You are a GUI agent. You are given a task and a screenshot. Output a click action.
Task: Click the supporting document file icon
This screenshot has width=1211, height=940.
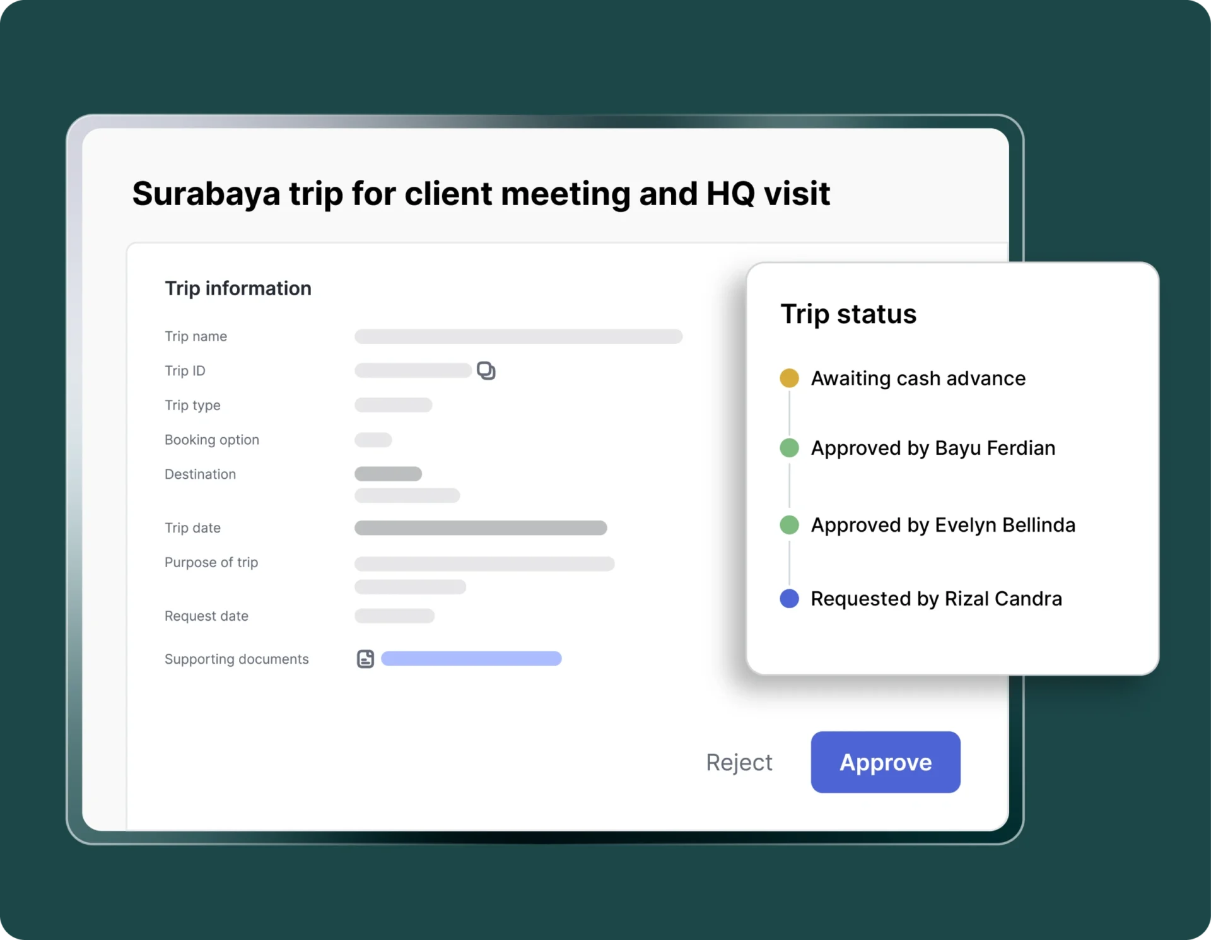[365, 659]
